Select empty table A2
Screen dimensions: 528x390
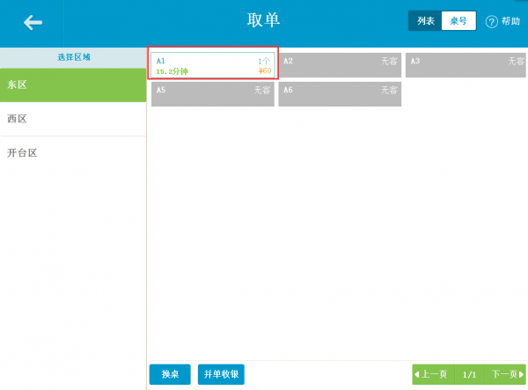tap(340, 65)
